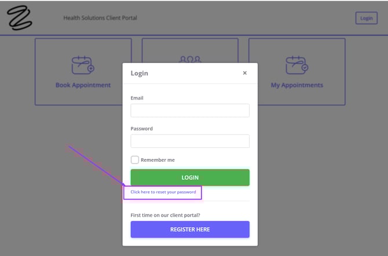This screenshot has height=256, width=388.
Task: Click the Email field label
Action: 137,98
